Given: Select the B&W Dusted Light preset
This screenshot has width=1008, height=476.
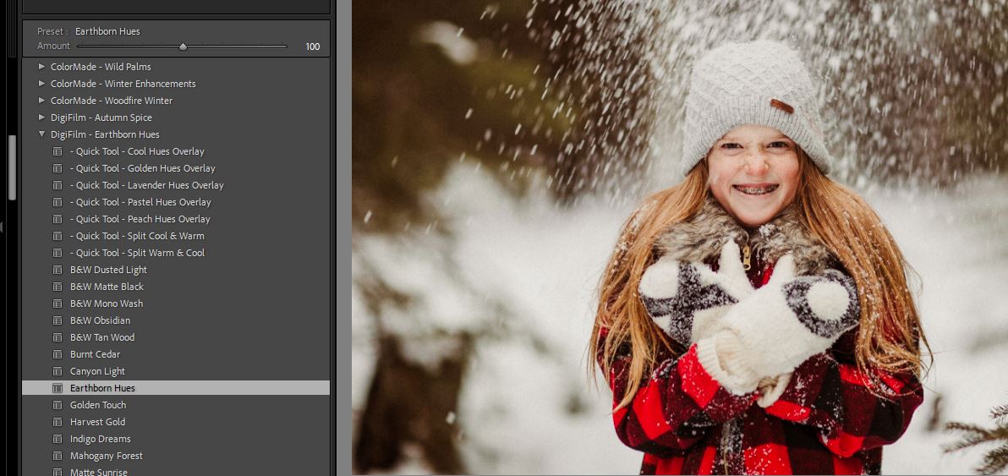Looking at the screenshot, I should tap(108, 270).
